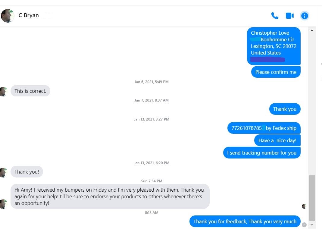The image size is (322, 229).
Task: Click the Christopher Love address message
Action: click(x=274, y=46)
